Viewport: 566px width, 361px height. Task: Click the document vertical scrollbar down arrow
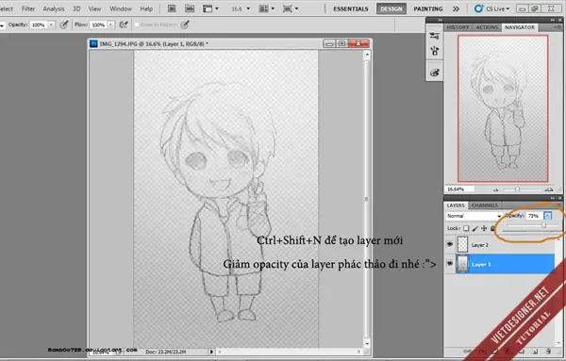click(x=367, y=343)
